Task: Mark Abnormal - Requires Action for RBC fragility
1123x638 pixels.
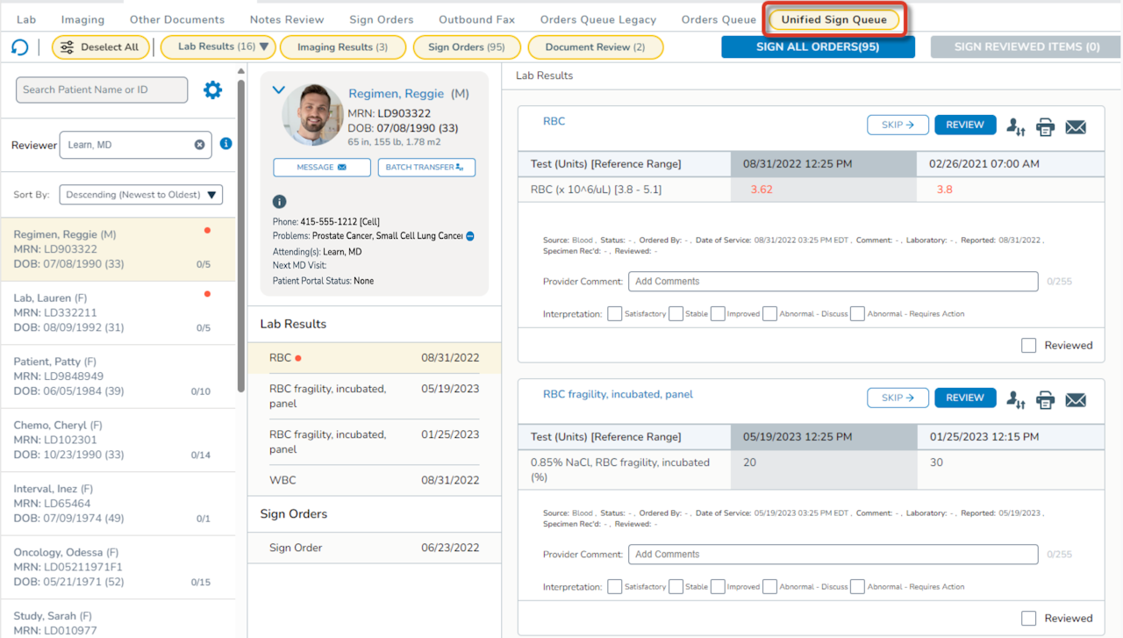Action: [857, 586]
